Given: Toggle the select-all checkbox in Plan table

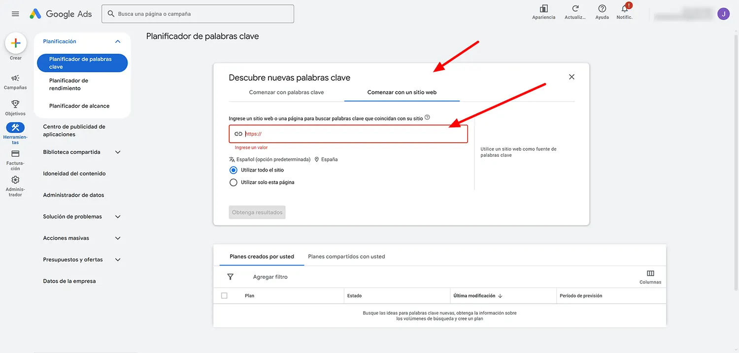Looking at the screenshot, I should (224, 295).
